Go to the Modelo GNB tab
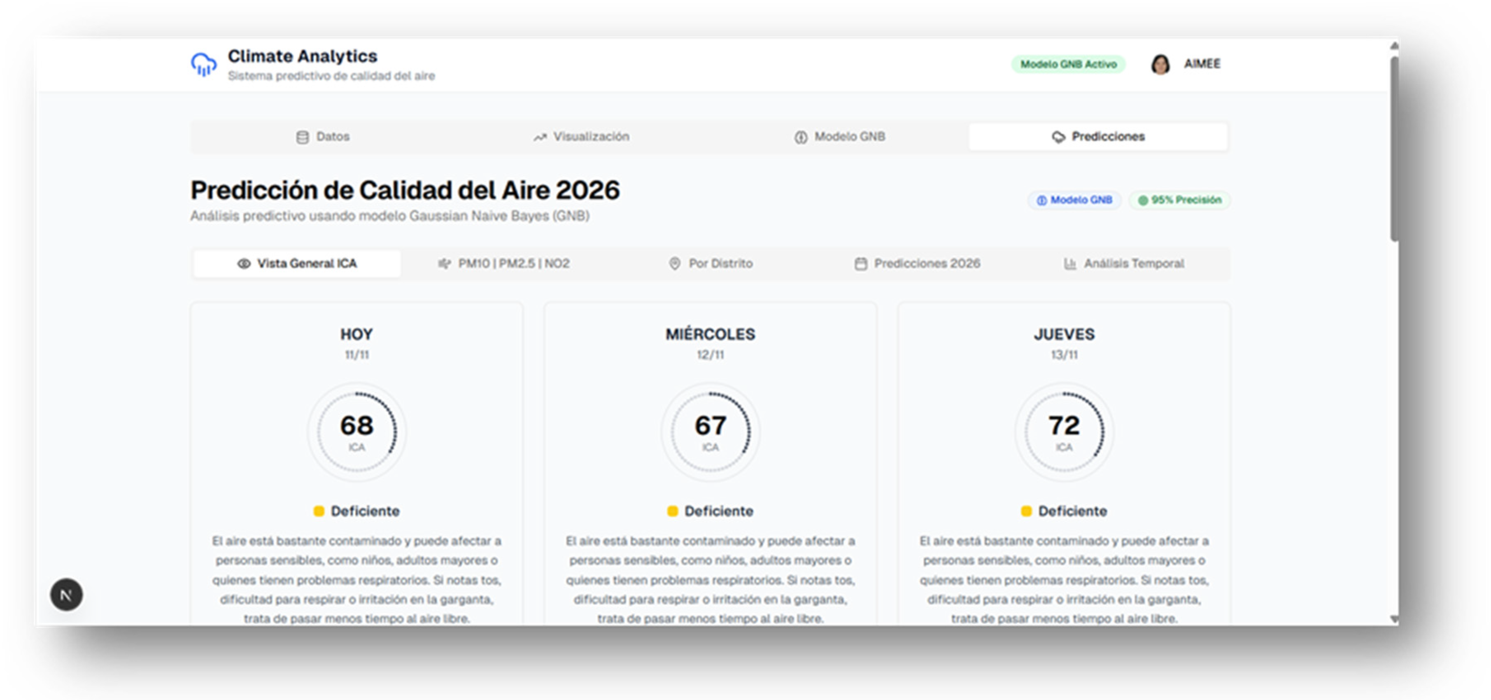This screenshot has width=1491, height=700. 839,137
